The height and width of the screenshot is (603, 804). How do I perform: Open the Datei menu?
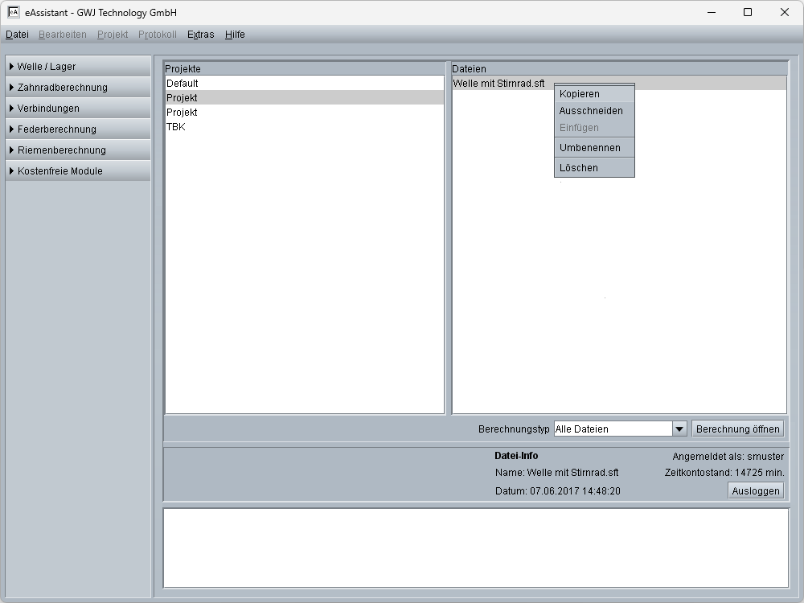(17, 35)
